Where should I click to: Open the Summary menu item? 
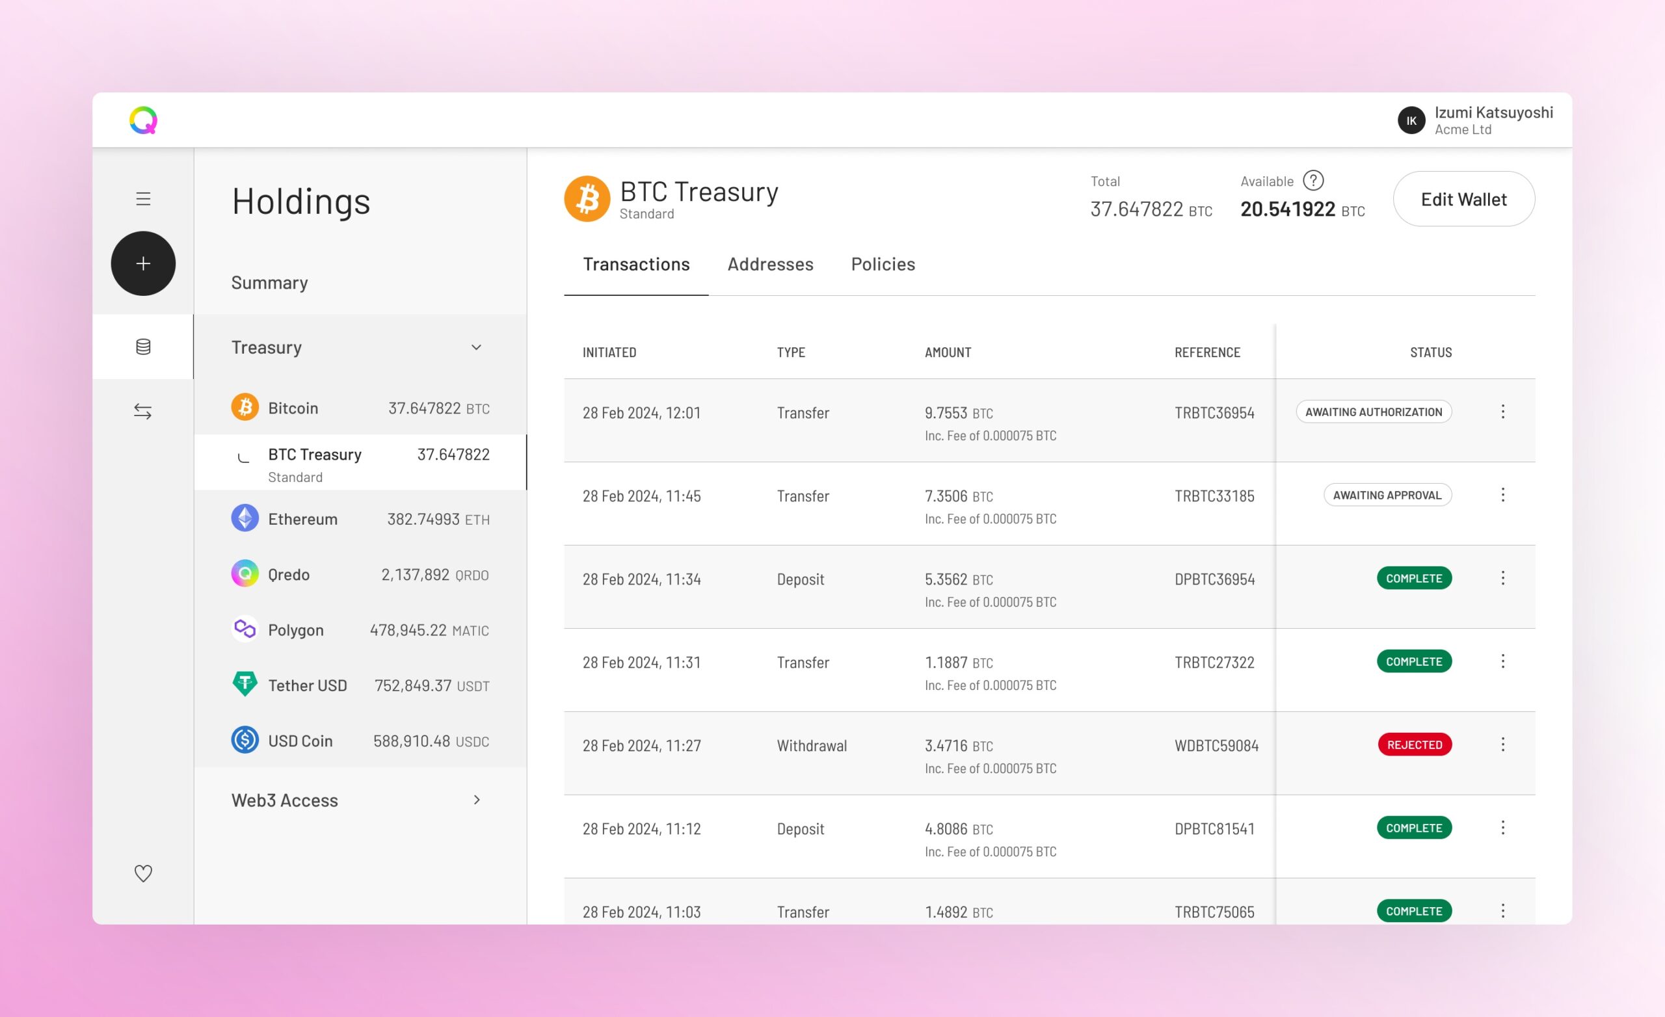tap(270, 282)
